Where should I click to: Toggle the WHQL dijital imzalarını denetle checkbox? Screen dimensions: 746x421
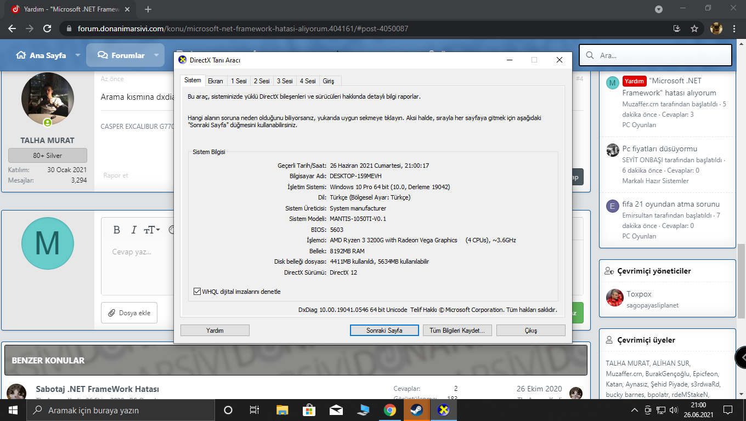pyautogui.click(x=197, y=292)
